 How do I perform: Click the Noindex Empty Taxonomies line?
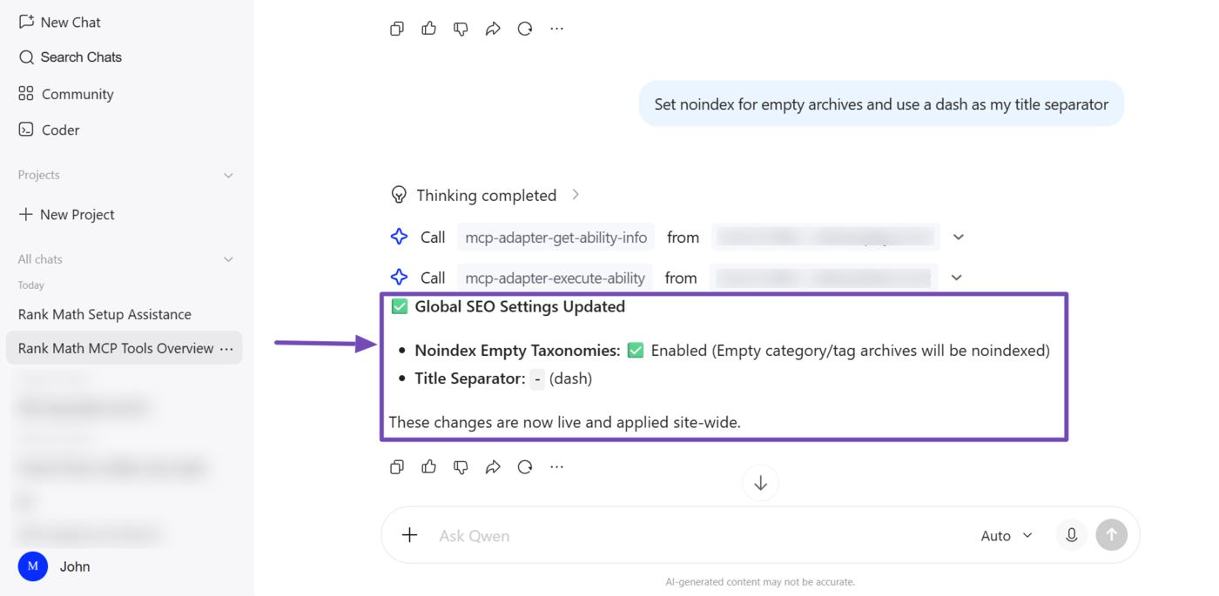pyautogui.click(x=732, y=351)
